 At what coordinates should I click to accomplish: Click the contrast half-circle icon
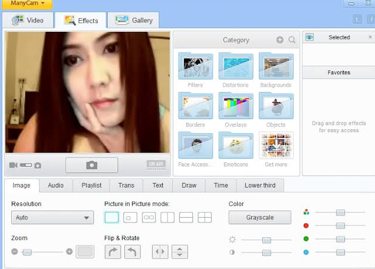coord(232,252)
